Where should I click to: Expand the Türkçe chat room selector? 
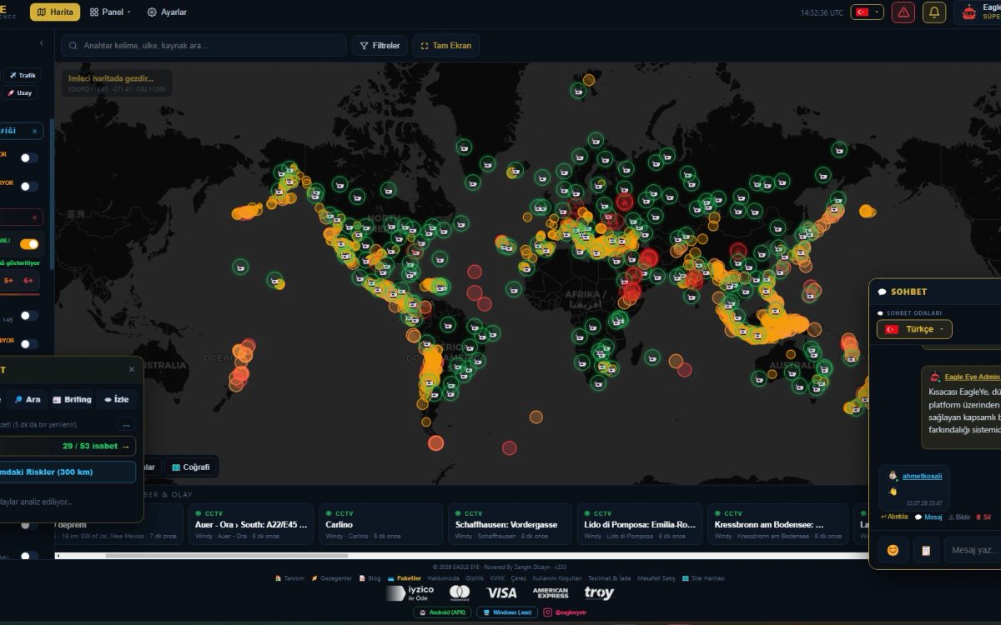pyautogui.click(x=914, y=329)
